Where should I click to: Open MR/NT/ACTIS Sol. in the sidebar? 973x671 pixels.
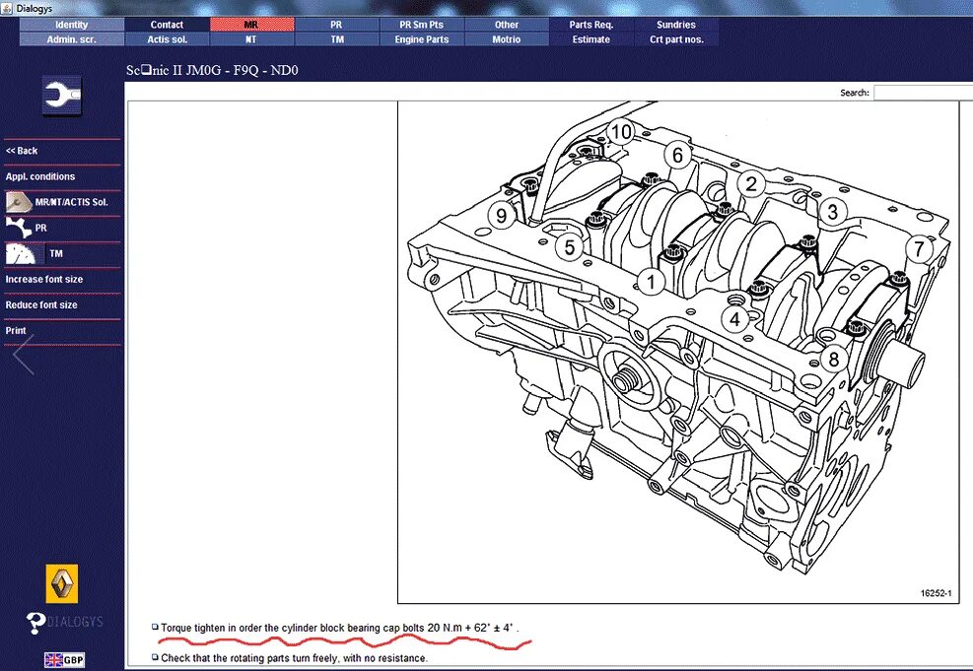[62, 202]
